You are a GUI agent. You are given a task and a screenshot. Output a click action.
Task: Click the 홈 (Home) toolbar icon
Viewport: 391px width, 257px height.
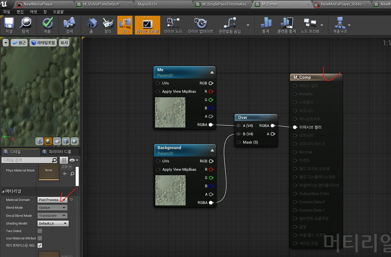tap(91, 25)
